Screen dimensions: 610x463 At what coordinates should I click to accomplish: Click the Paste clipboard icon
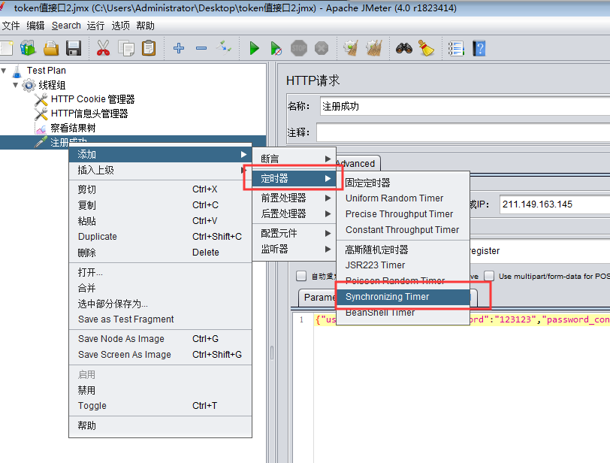(x=149, y=49)
